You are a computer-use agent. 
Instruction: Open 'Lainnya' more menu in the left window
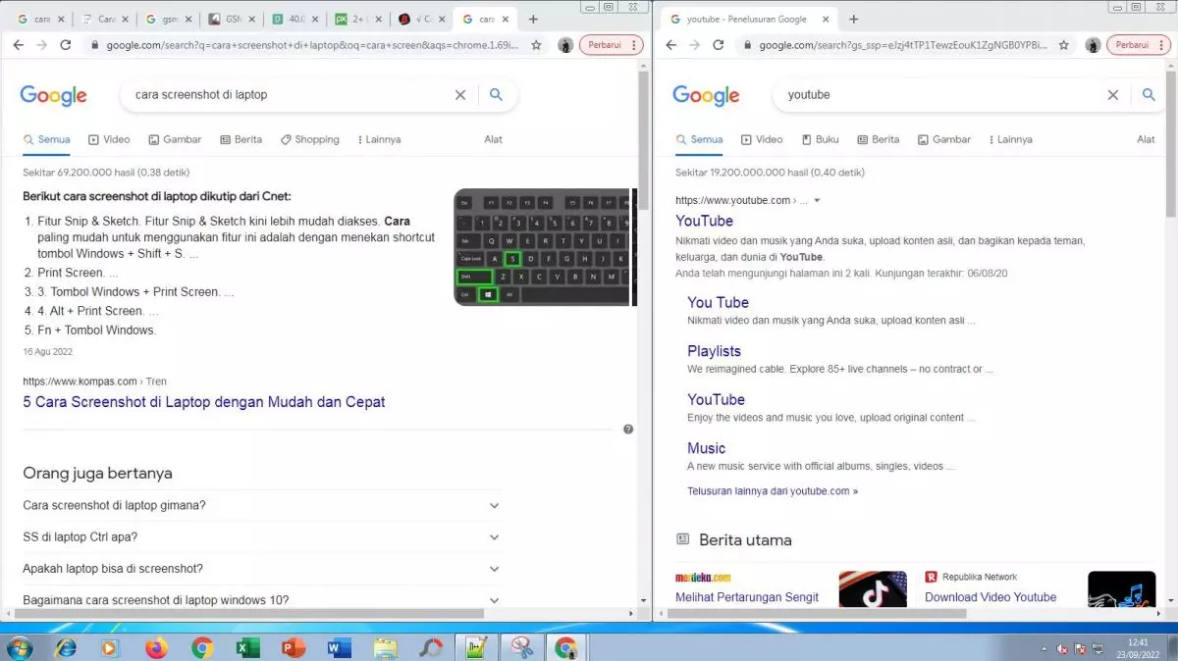(379, 139)
